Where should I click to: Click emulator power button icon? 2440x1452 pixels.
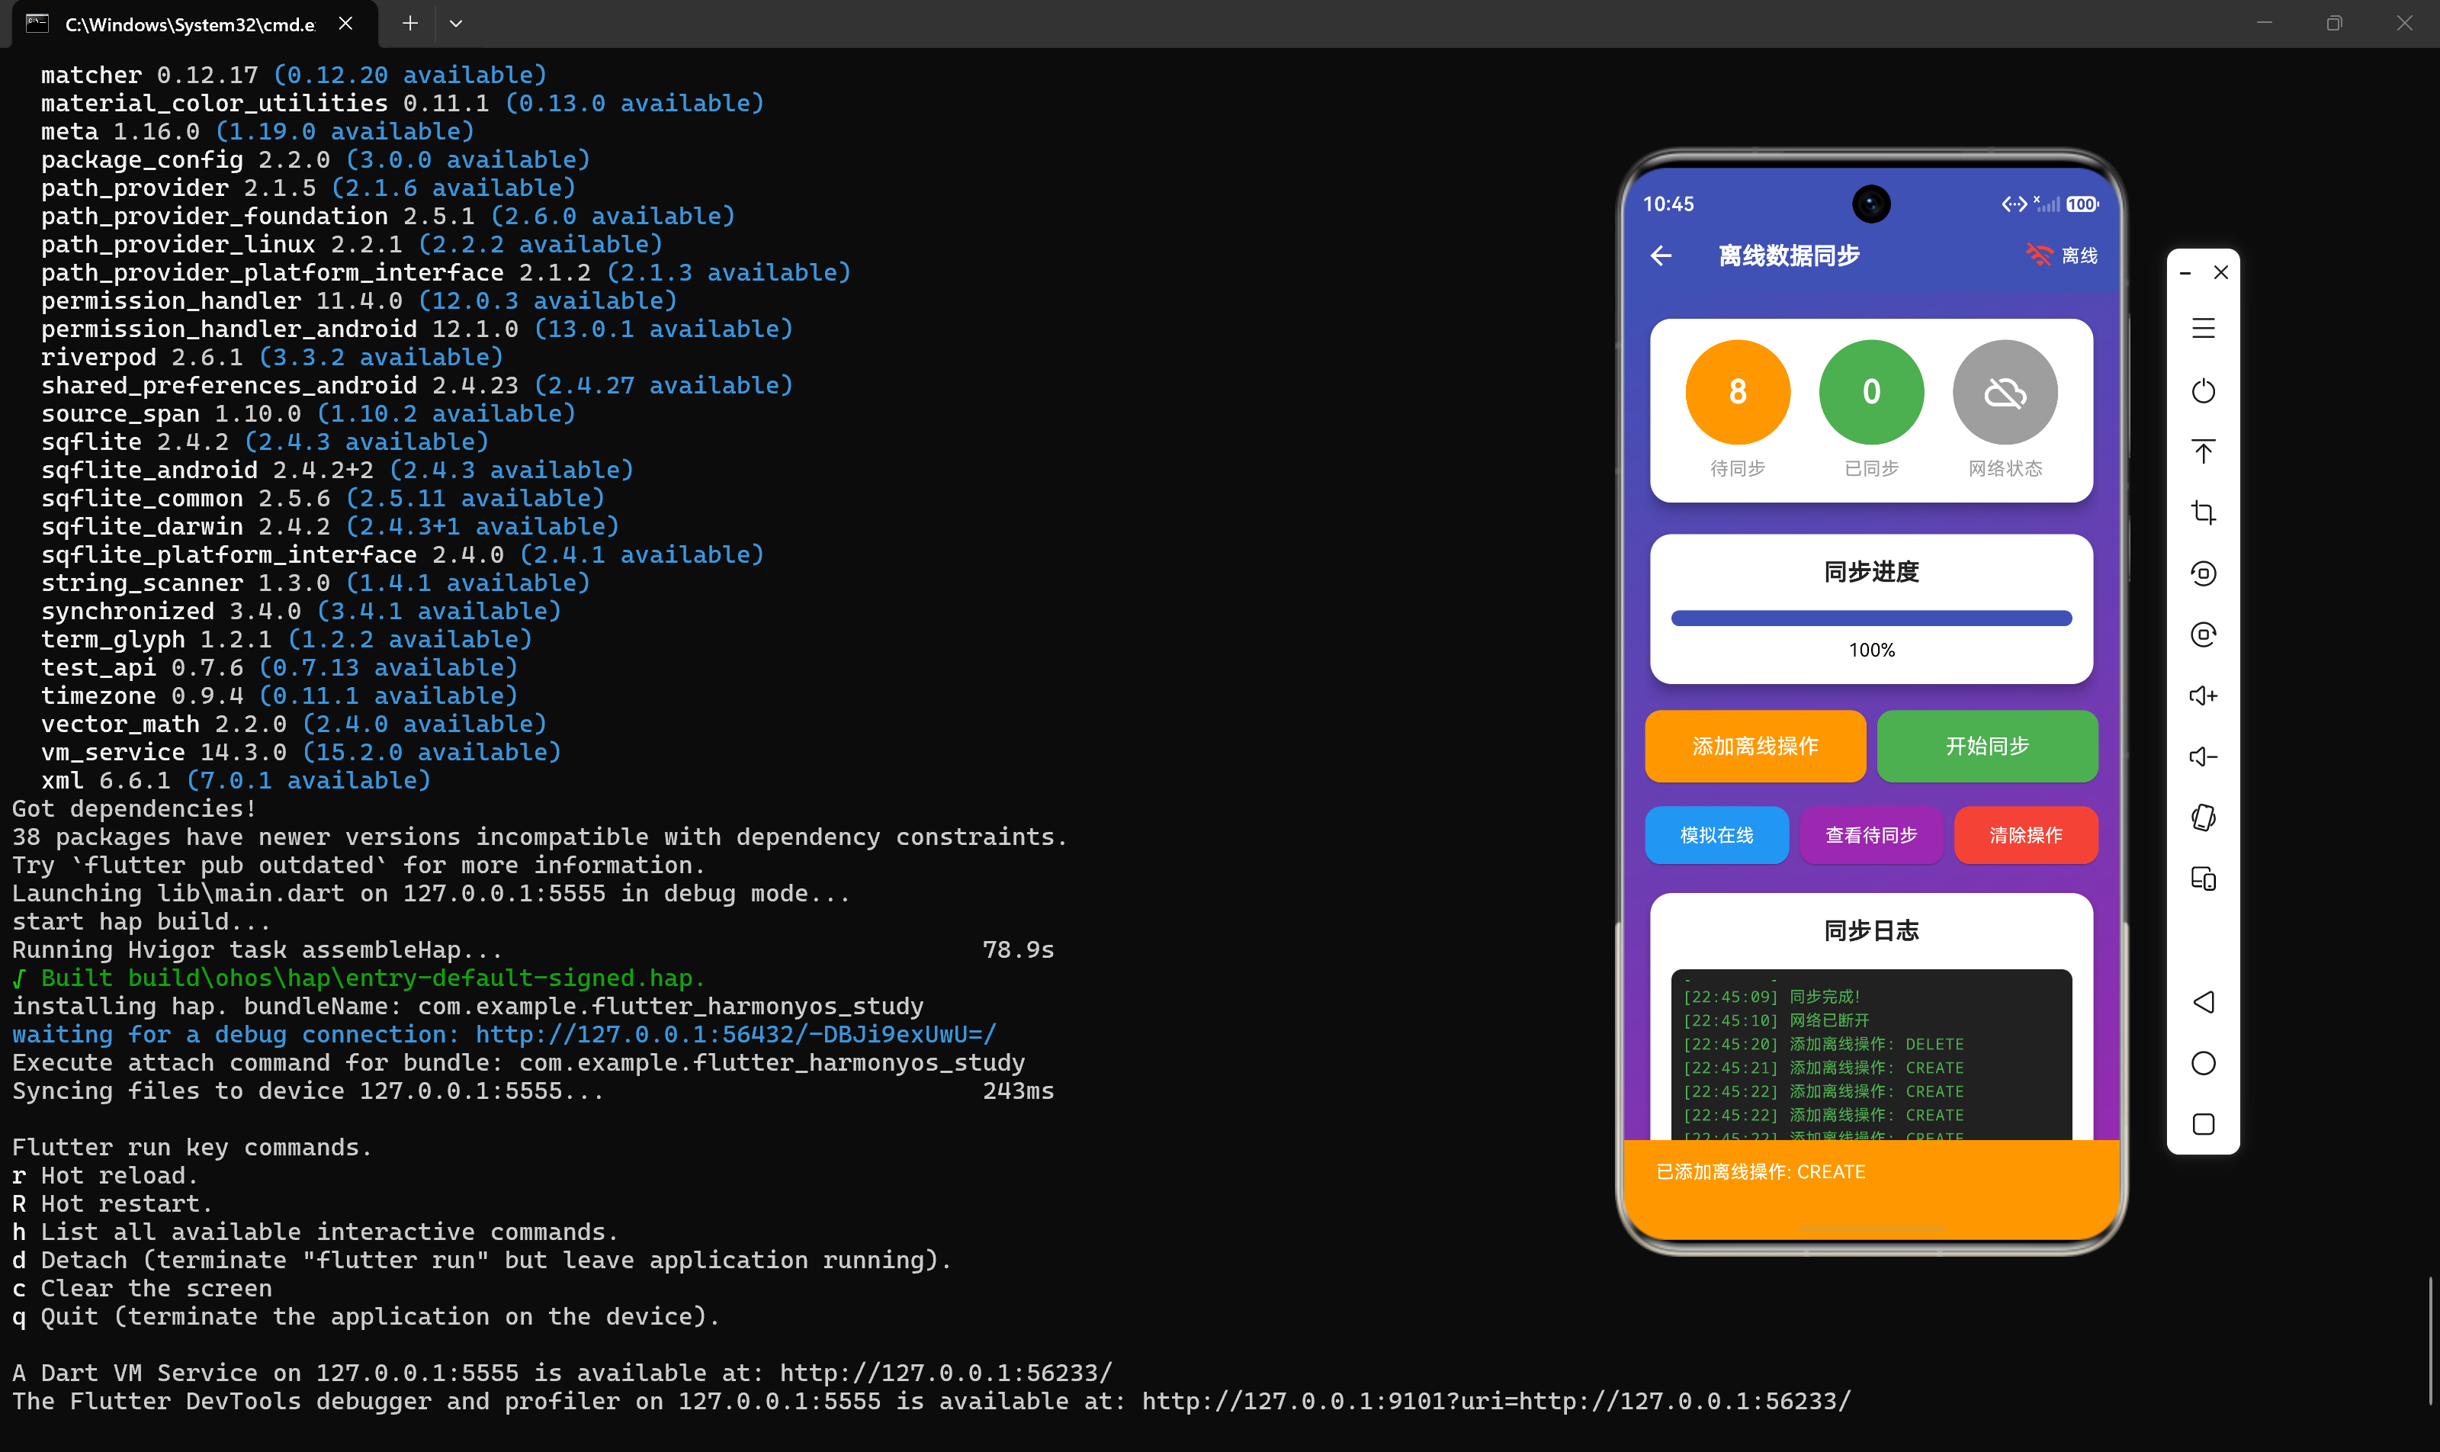point(2203,390)
